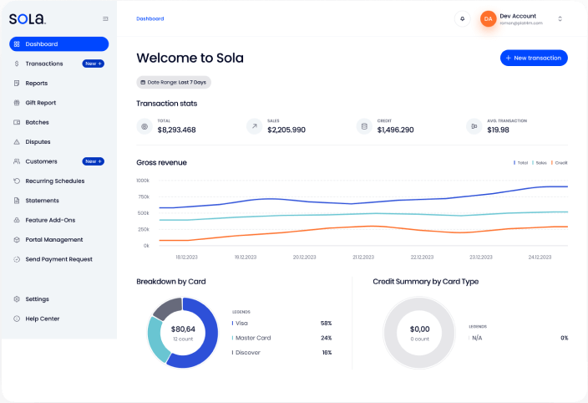Collapse sidebar using the hamburger icon
The width and height of the screenshot is (588, 403).
pos(105,18)
